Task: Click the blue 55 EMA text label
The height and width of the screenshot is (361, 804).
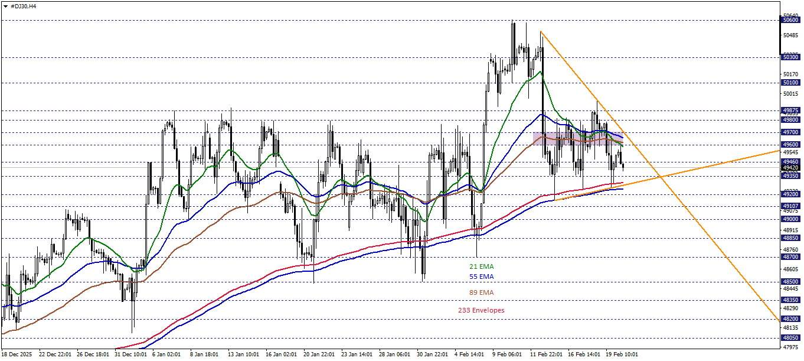Action: click(481, 277)
